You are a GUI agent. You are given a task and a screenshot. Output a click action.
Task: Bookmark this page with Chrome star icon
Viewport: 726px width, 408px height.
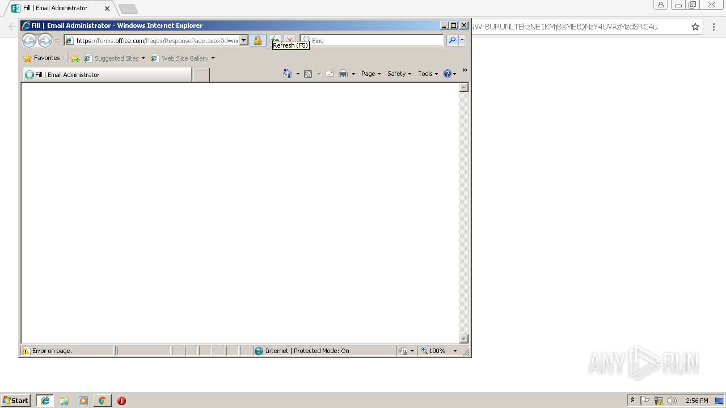coord(695,27)
